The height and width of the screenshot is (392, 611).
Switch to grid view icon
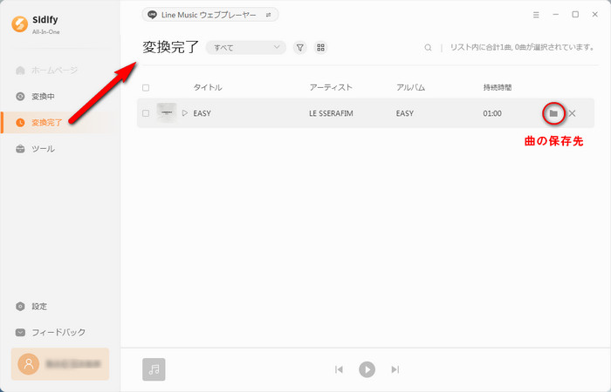pos(320,47)
